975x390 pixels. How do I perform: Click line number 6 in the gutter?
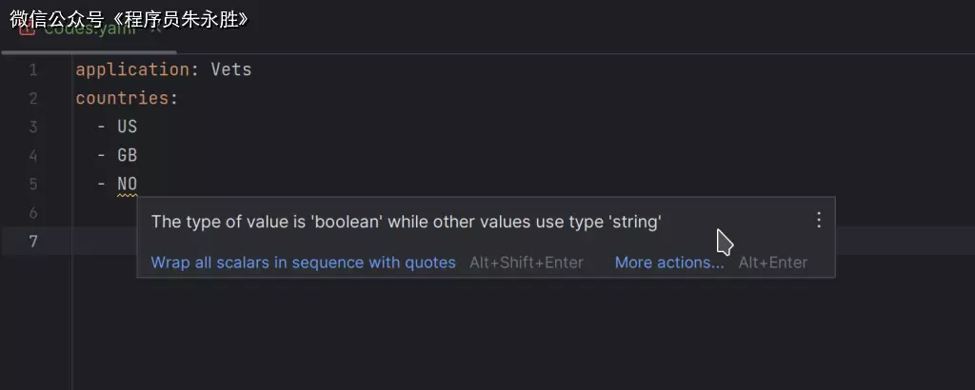[x=33, y=212]
